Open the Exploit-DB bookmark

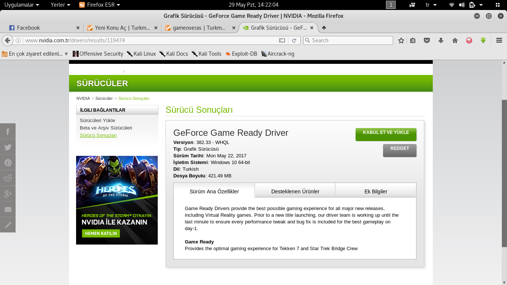[241, 54]
